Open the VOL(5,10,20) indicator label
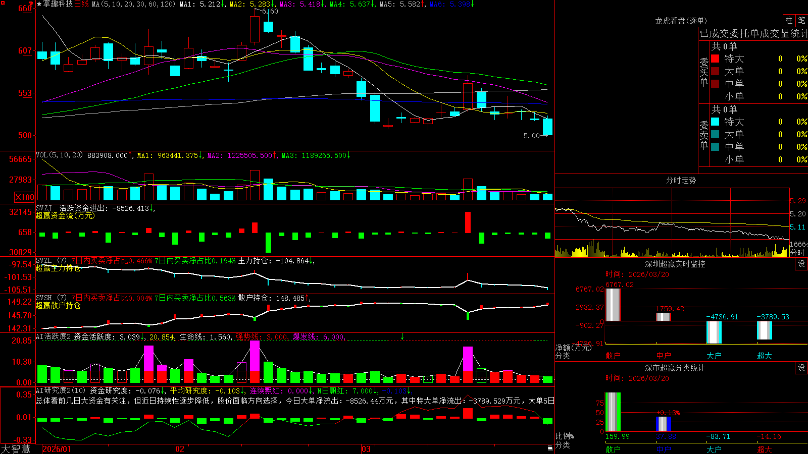 59,155
